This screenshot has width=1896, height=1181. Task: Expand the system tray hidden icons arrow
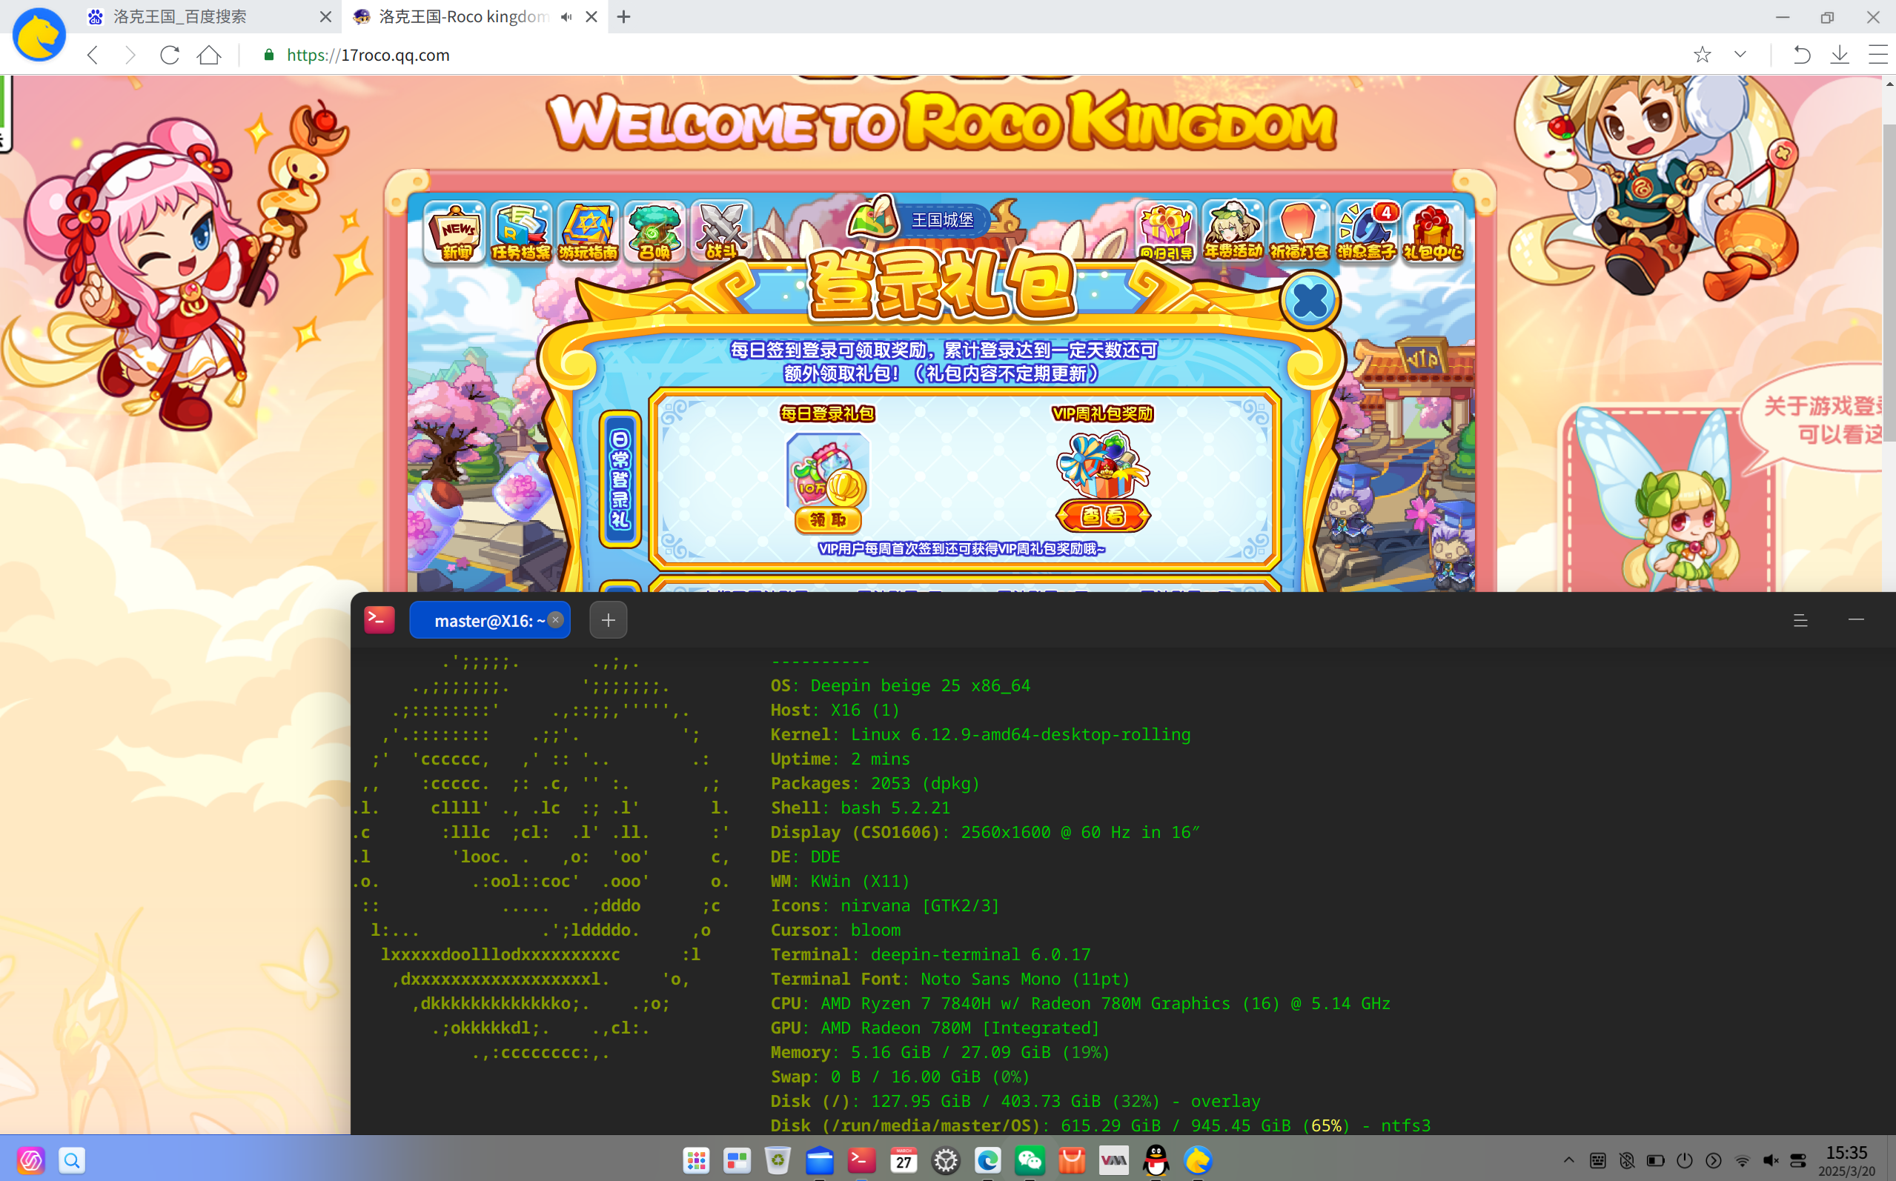(1568, 1160)
